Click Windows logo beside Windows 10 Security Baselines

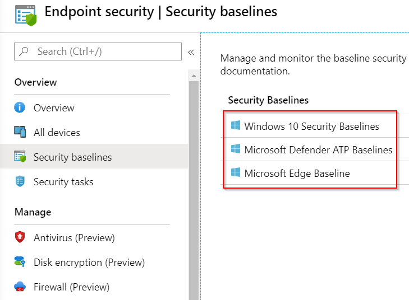236,125
